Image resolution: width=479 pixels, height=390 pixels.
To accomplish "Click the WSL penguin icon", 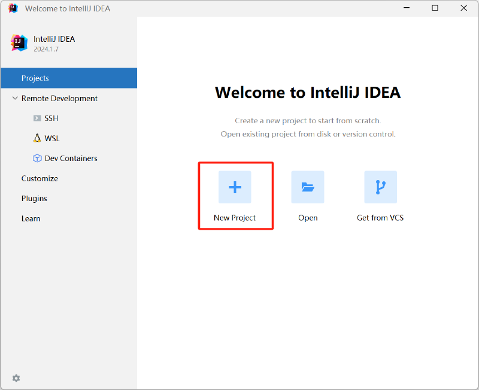I will click(x=37, y=138).
